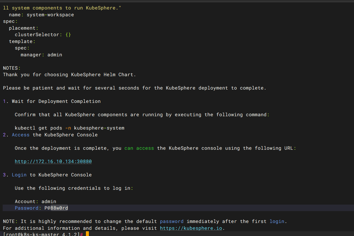Click the 'For additional information and details' text

tap(60, 228)
